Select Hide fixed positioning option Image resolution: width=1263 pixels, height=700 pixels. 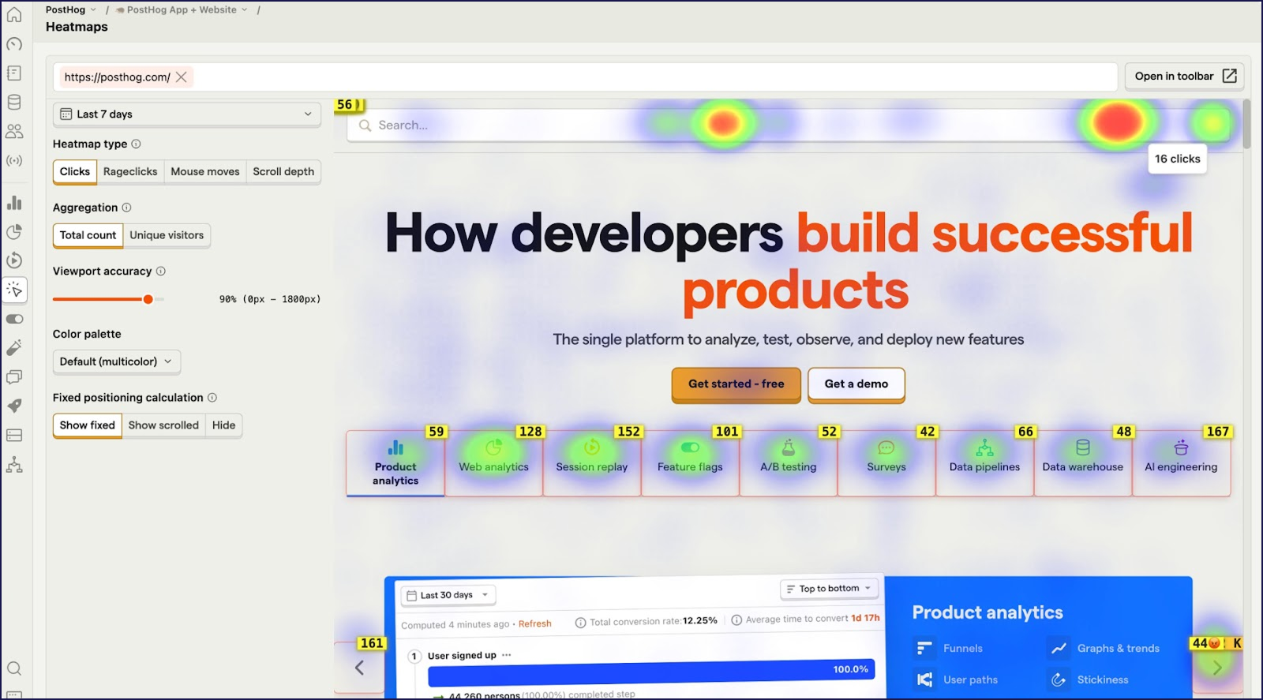[x=223, y=425]
